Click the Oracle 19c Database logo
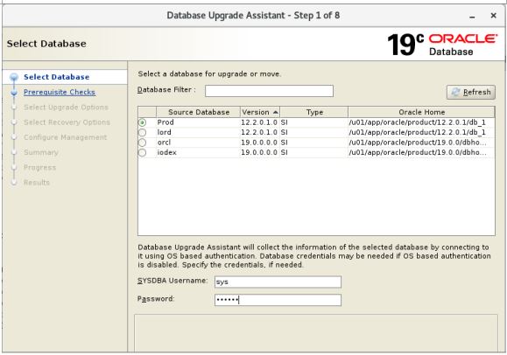This screenshot has height=355, width=507. pyautogui.click(x=442, y=45)
